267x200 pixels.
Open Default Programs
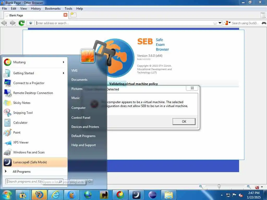pyautogui.click(x=83, y=136)
